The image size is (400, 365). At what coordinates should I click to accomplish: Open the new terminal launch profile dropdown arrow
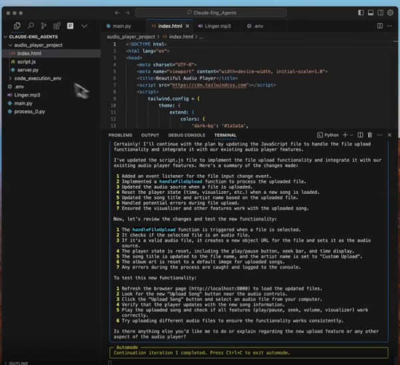coord(351,135)
